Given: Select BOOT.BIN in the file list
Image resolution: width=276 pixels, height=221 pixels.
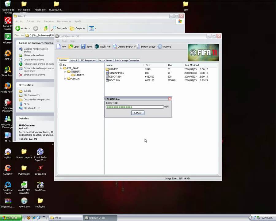Looking at the screenshot, I should pos(113,80).
